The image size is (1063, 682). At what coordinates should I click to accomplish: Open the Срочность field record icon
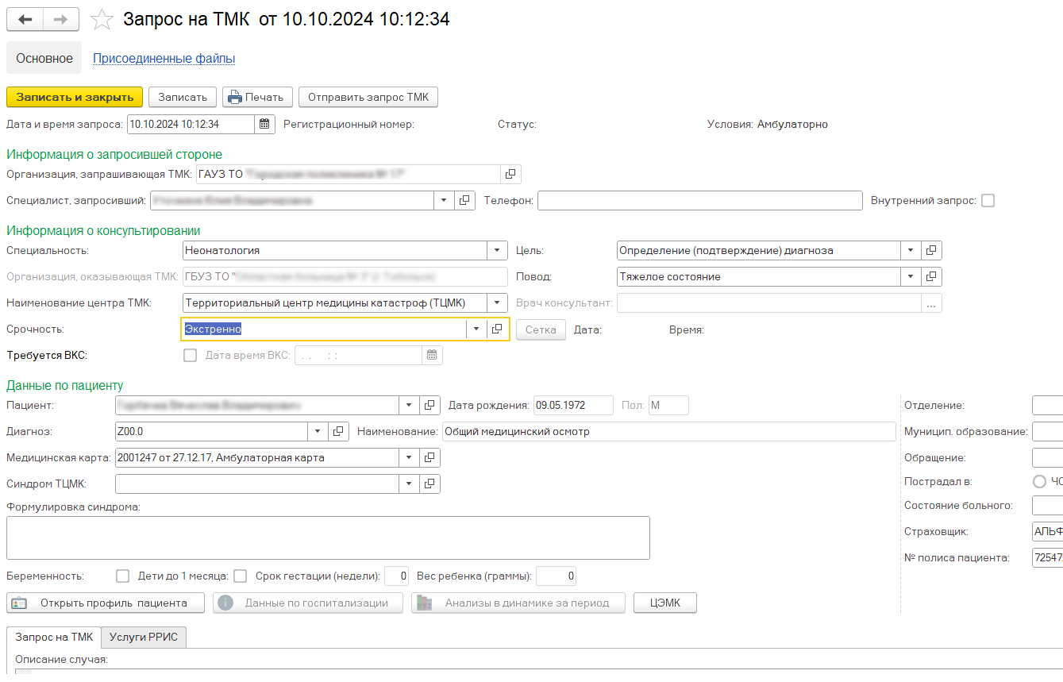[498, 329]
